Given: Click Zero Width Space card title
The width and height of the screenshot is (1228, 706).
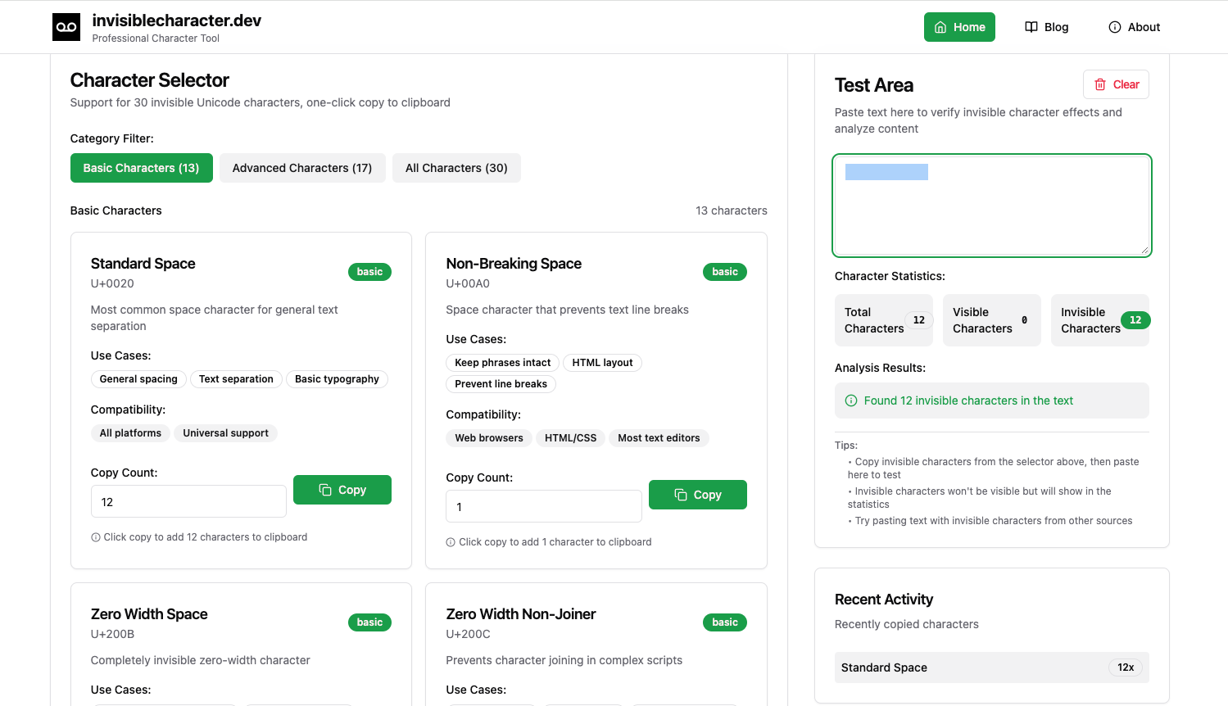Looking at the screenshot, I should point(149,614).
